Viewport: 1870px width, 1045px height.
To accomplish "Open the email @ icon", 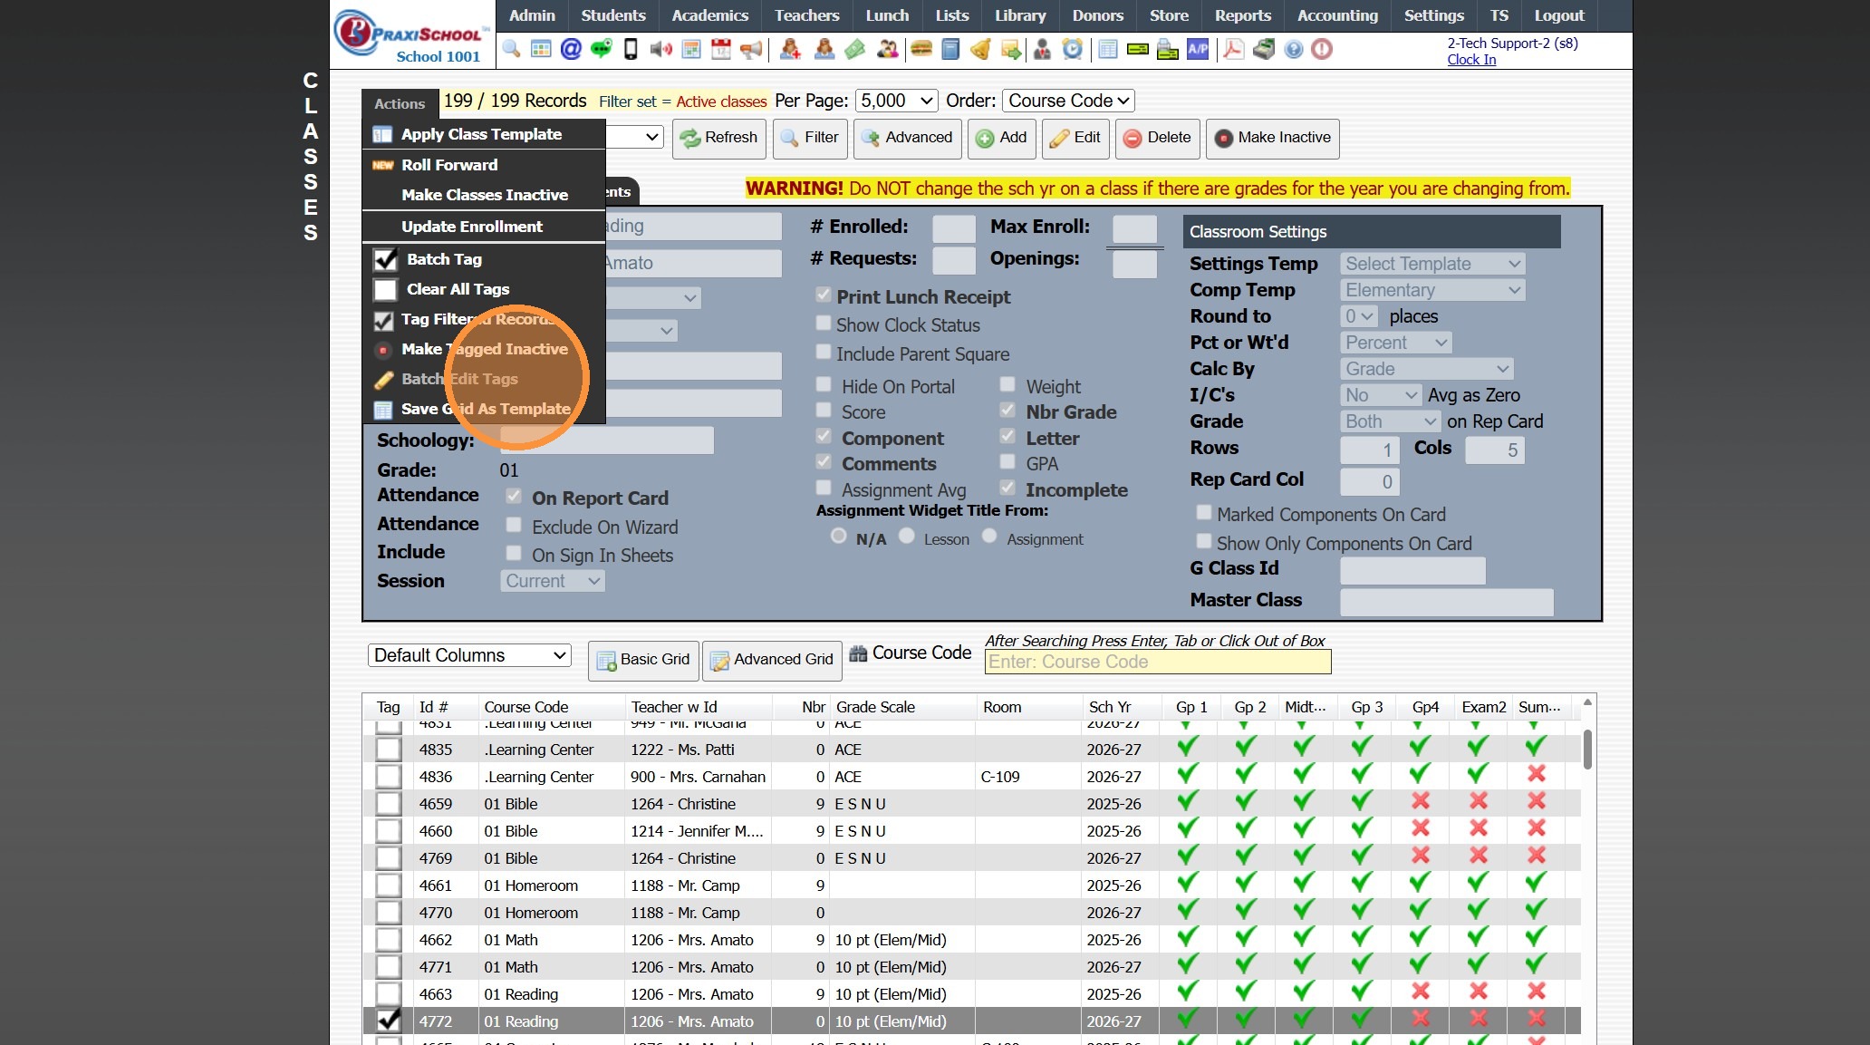I will (571, 49).
